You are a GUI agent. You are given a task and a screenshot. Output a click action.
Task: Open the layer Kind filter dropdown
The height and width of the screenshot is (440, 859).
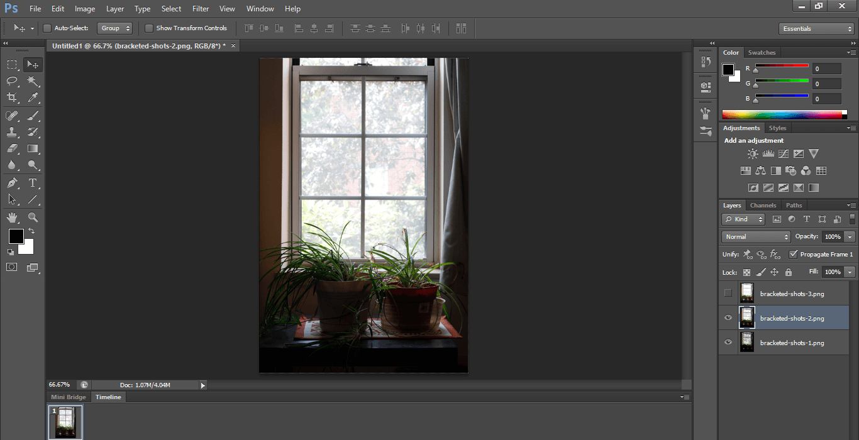pyautogui.click(x=743, y=219)
